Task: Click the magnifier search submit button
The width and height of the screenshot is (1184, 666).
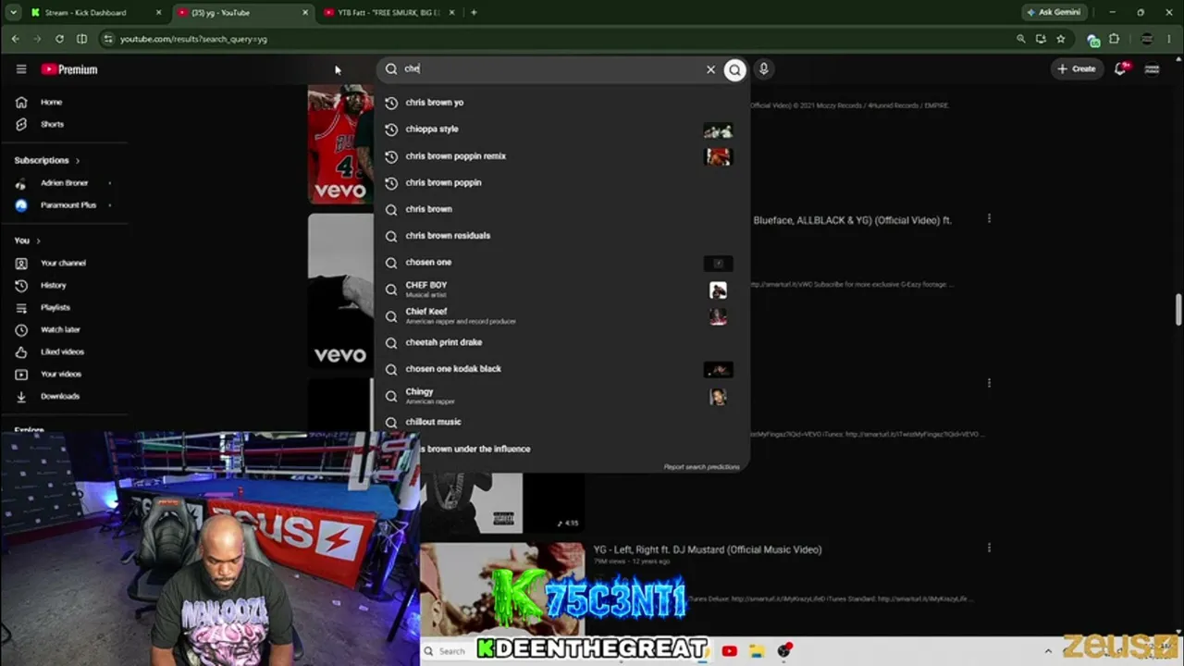Action: [x=734, y=69]
